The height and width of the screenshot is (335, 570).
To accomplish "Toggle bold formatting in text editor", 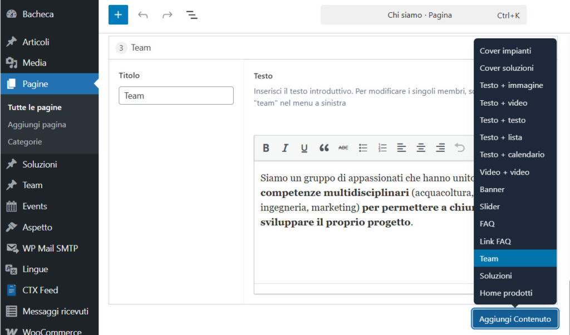I will 266,147.
